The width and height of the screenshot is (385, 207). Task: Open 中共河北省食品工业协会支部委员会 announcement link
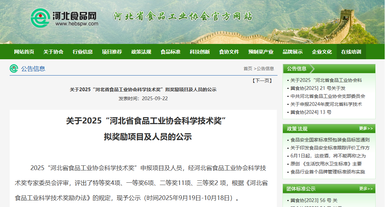pyautogui.click(x=327, y=96)
